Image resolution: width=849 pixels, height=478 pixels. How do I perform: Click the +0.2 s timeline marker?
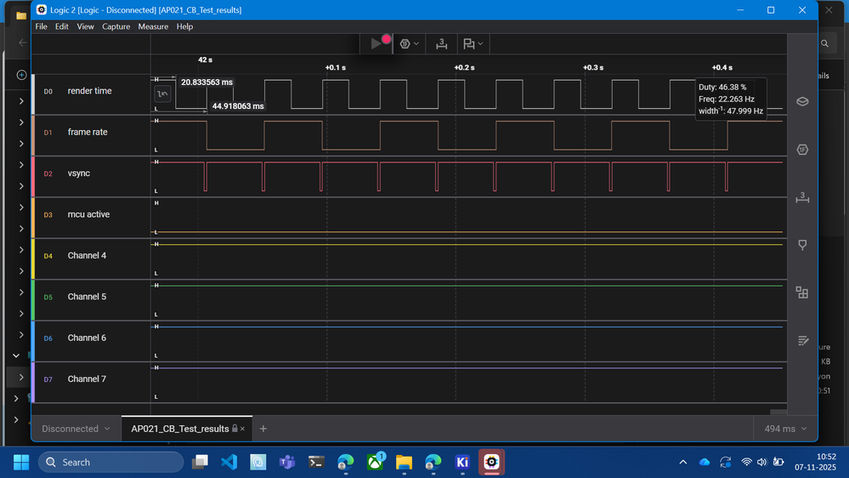pos(464,68)
